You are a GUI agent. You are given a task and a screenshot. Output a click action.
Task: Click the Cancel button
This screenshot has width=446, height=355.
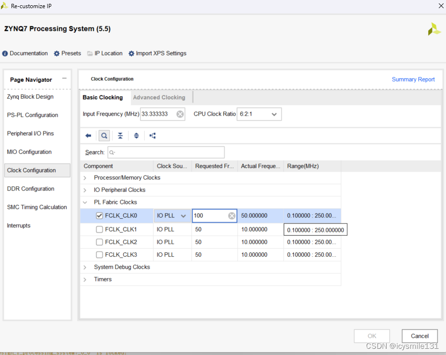[x=420, y=336]
